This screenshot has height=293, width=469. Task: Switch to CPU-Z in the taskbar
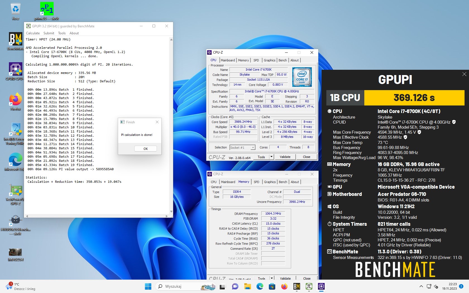click(x=321, y=286)
